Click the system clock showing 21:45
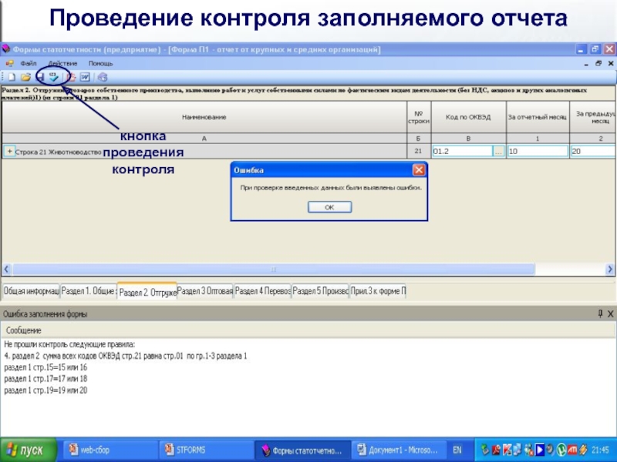Viewport: 617px width, 462px height. 600,450
